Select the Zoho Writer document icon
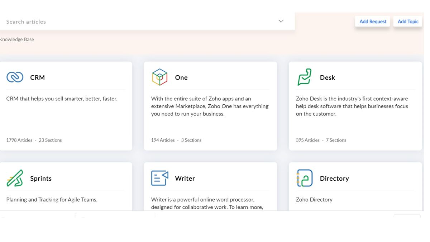 pos(159,178)
